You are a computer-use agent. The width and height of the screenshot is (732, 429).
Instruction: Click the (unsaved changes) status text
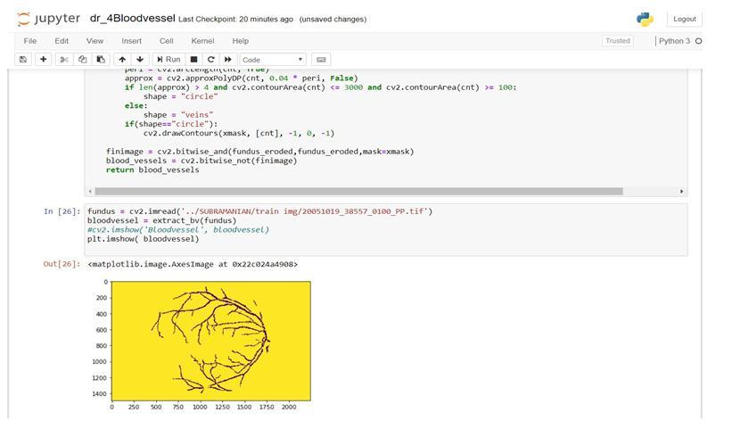pos(333,19)
